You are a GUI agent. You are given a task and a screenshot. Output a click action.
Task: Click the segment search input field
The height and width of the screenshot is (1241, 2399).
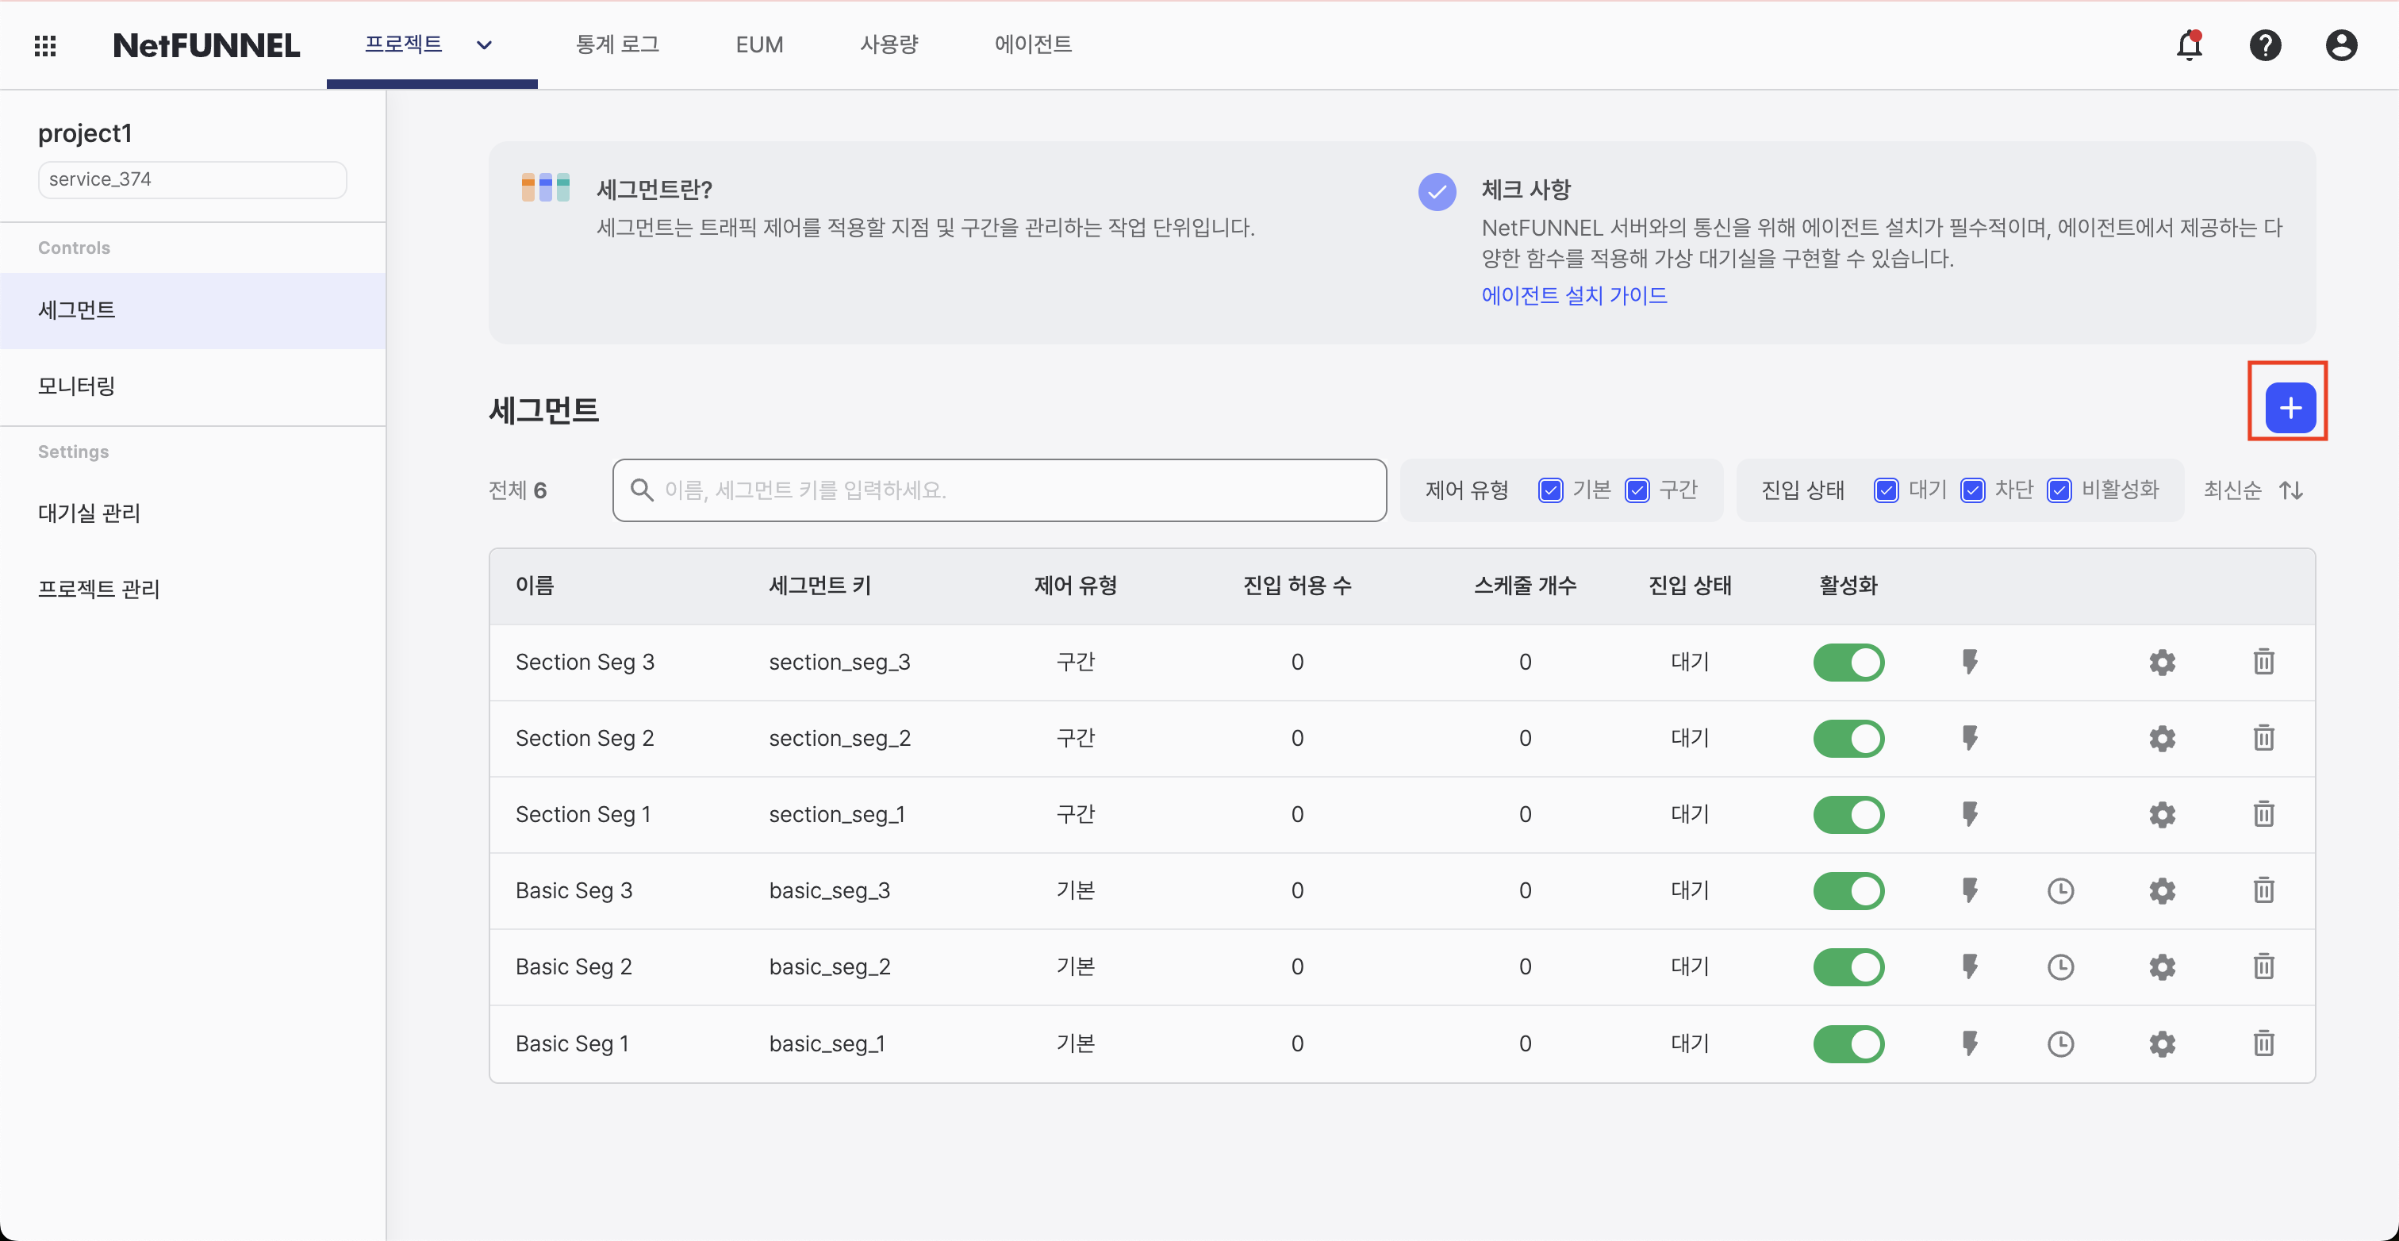tap(1000, 490)
